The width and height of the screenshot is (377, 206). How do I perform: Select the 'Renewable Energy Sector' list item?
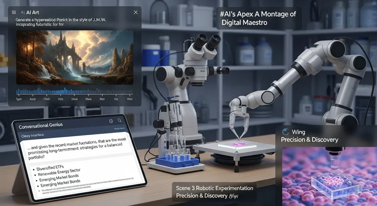coord(58,174)
